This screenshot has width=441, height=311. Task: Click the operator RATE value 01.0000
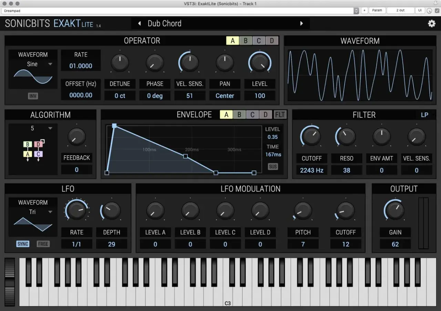(x=81, y=66)
